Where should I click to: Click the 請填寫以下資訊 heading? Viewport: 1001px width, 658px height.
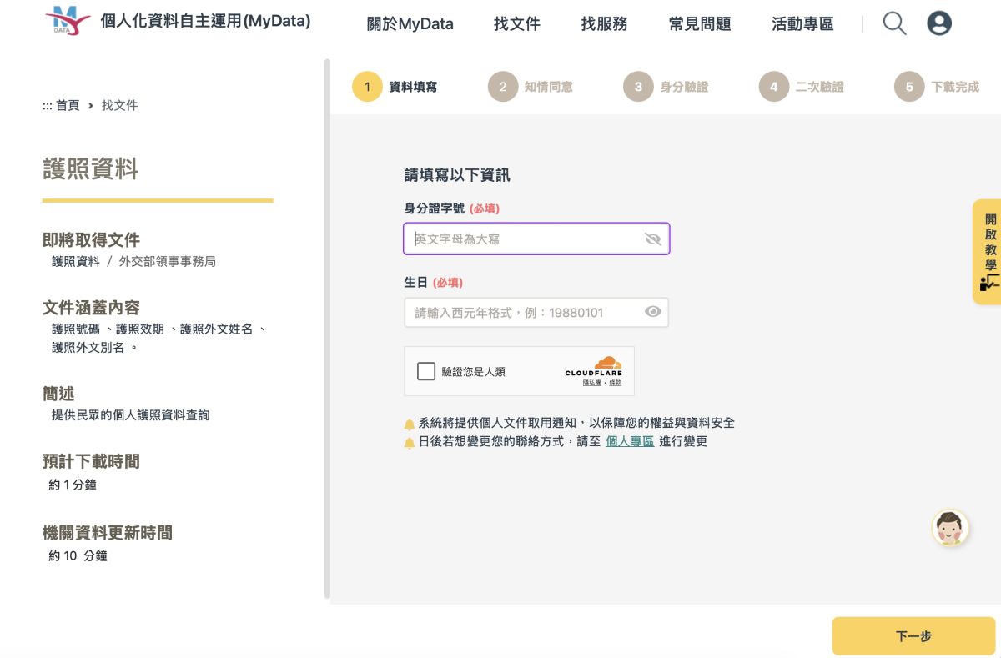pyautogui.click(x=457, y=175)
